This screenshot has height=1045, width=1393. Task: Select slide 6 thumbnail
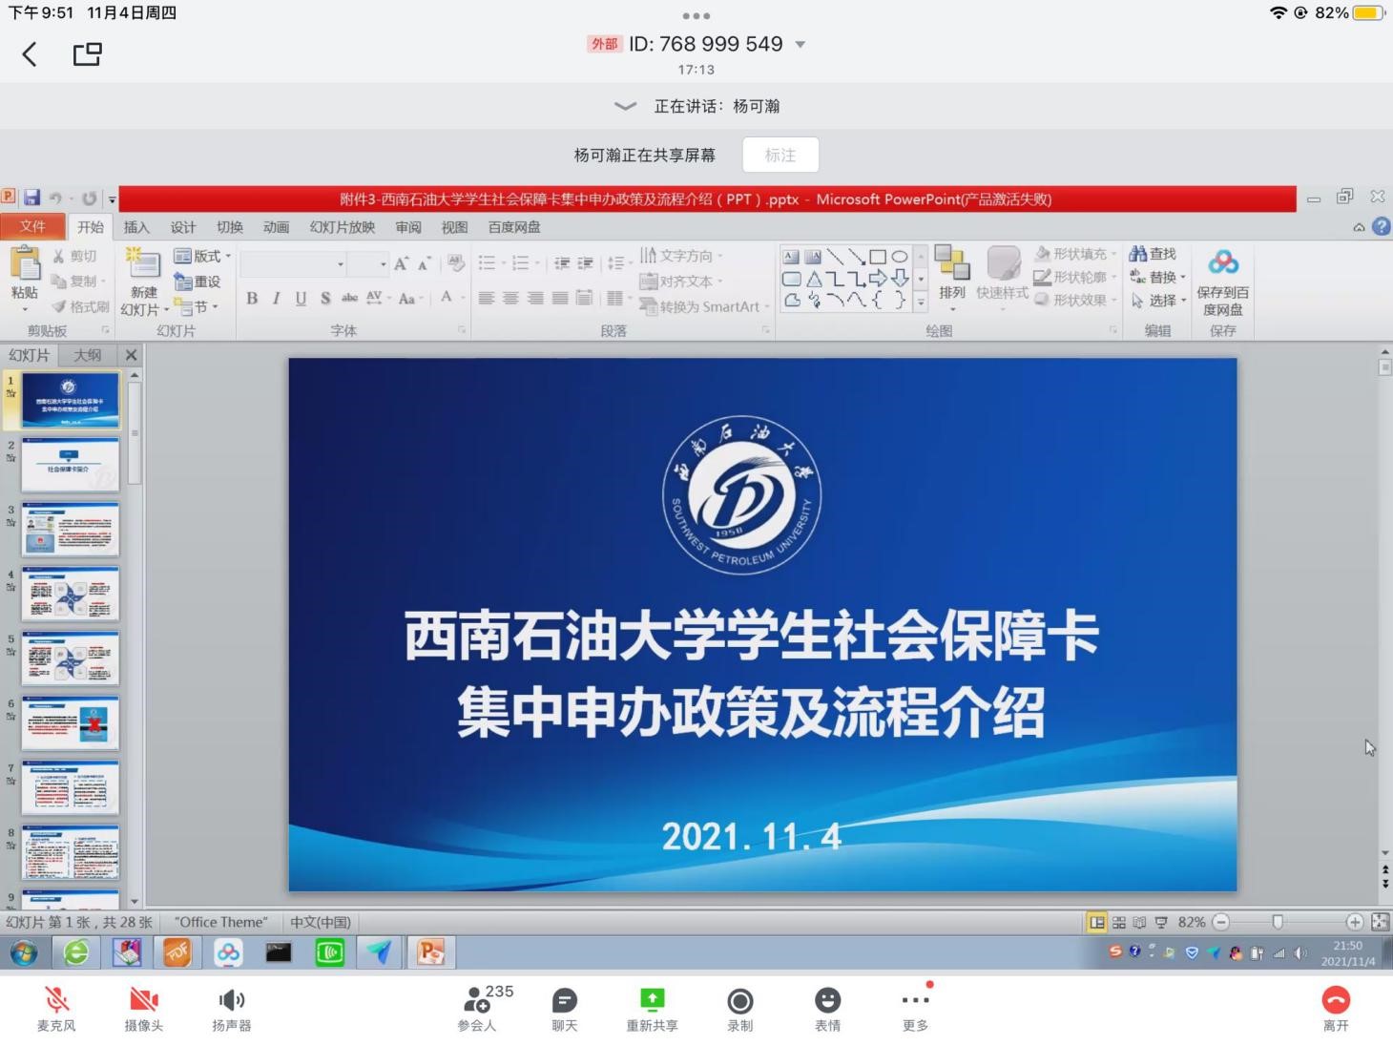point(71,722)
